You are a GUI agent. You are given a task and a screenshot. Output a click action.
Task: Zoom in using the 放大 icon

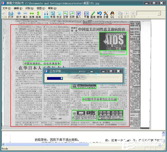19,15
